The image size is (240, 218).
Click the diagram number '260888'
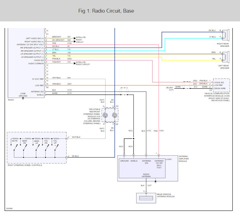click(9, 209)
